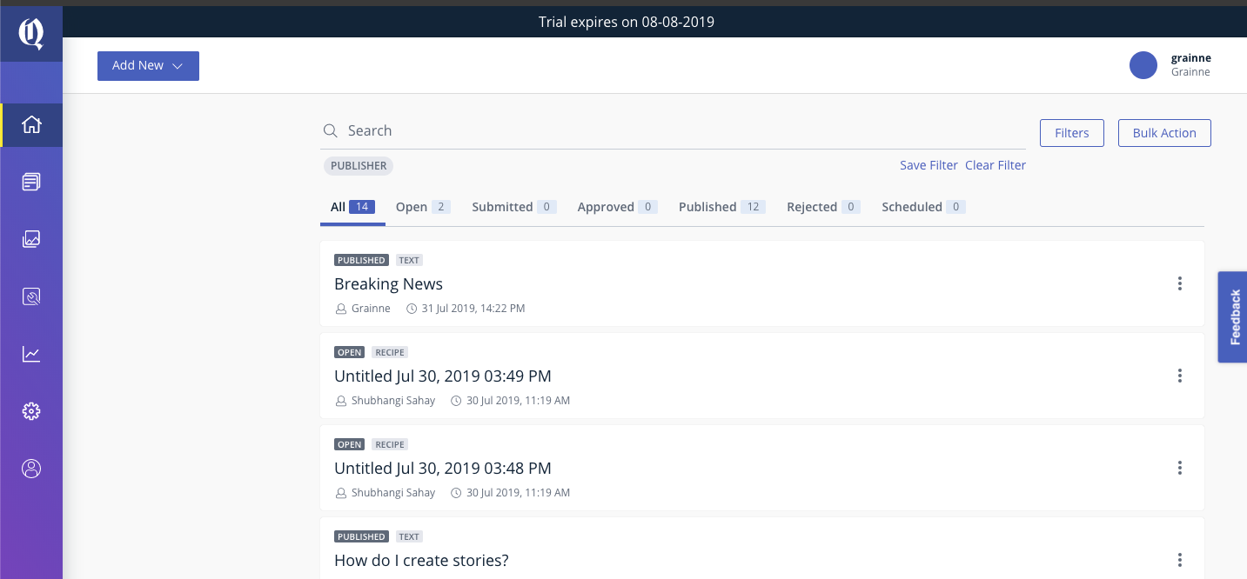
Task: Open settings via the gear icon
Action: [x=31, y=411]
